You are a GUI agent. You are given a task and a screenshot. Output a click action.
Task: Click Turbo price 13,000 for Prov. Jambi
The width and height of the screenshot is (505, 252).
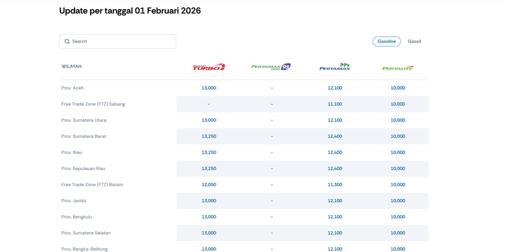[209, 200]
